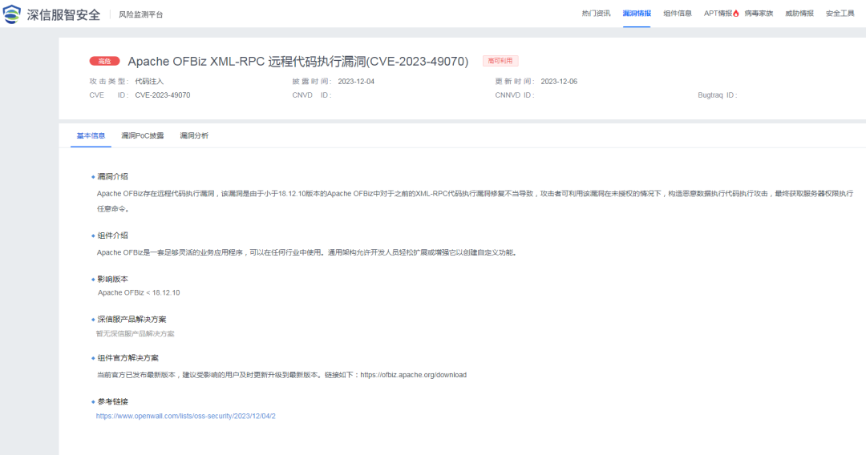
Task: Select the 漏洞情报 navigation item
Action: tap(637, 14)
